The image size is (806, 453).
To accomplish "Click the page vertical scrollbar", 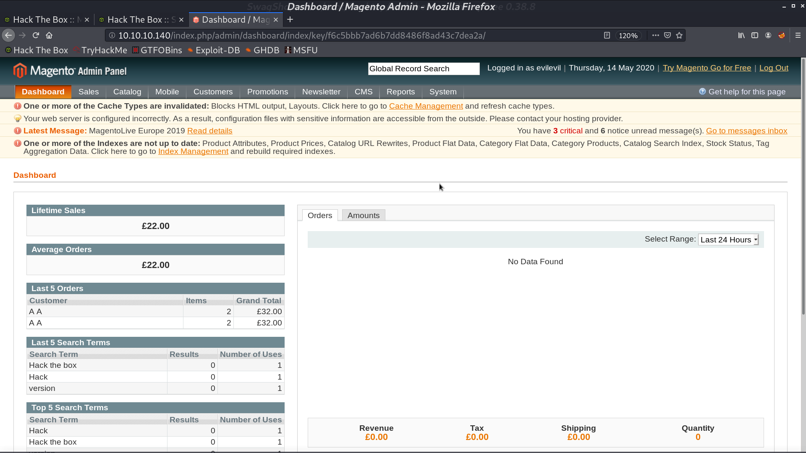I will [803, 187].
